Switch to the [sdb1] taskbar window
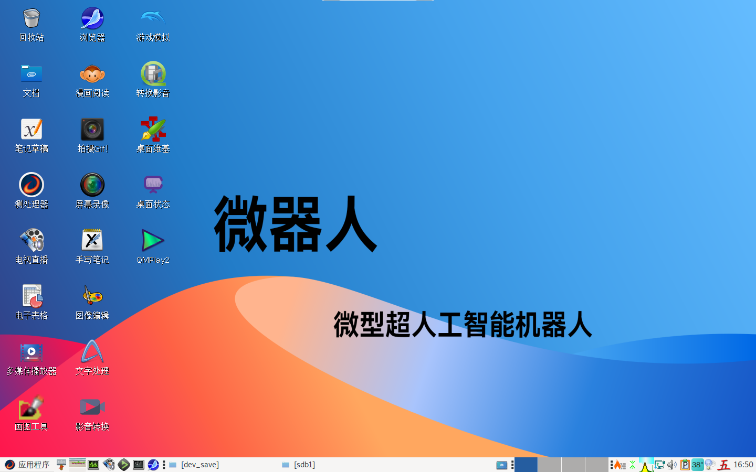This screenshot has width=756, height=472. pyautogui.click(x=336, y=465)
